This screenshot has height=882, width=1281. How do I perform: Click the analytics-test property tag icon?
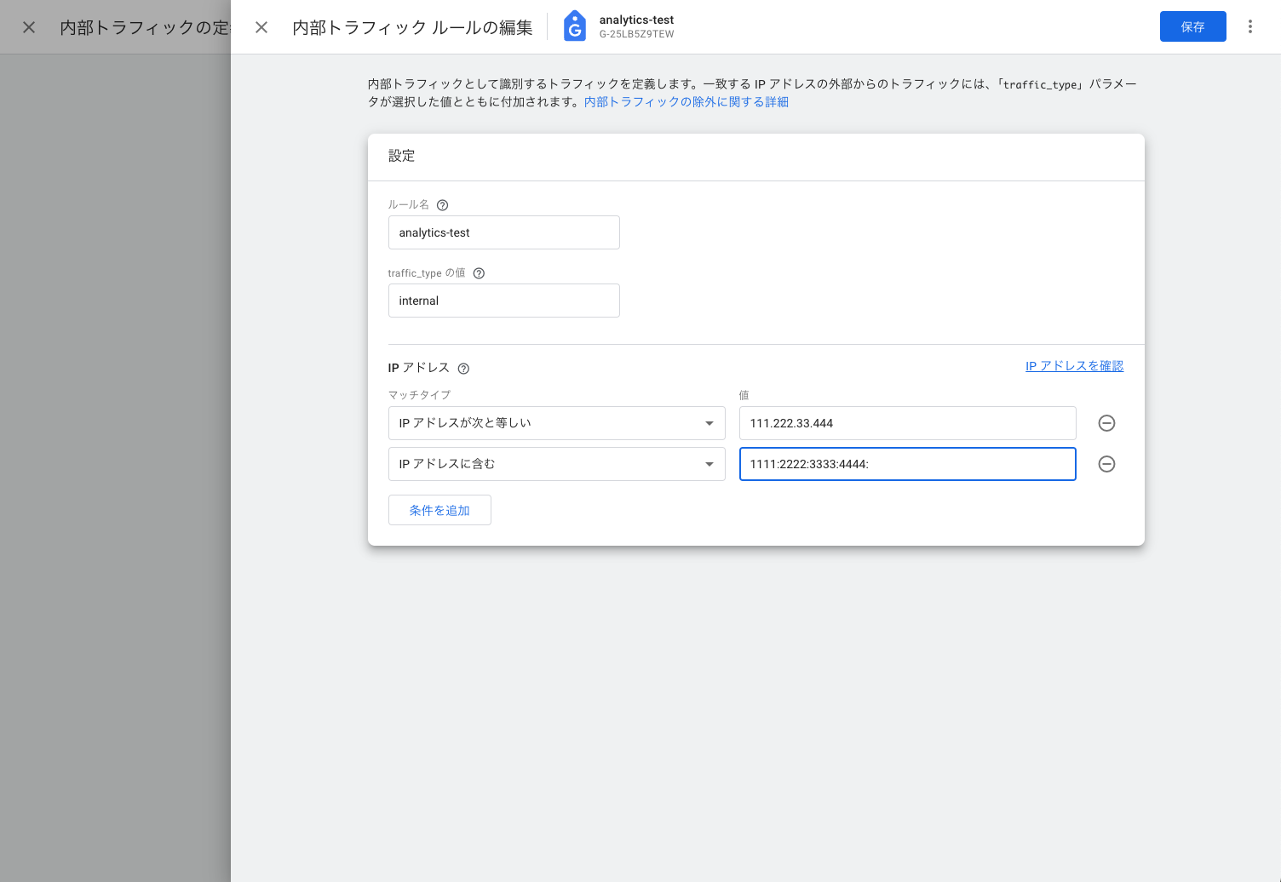coord(574,25)
